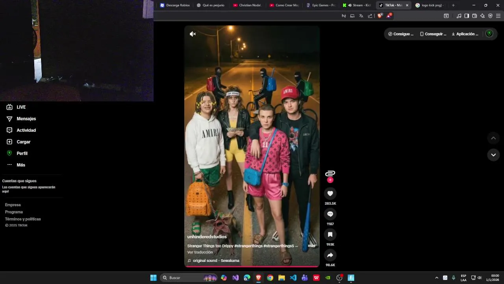The image size is (504, 284).
Task: Click the taskbar Buscar search box
Action: (x=189, y=278)
